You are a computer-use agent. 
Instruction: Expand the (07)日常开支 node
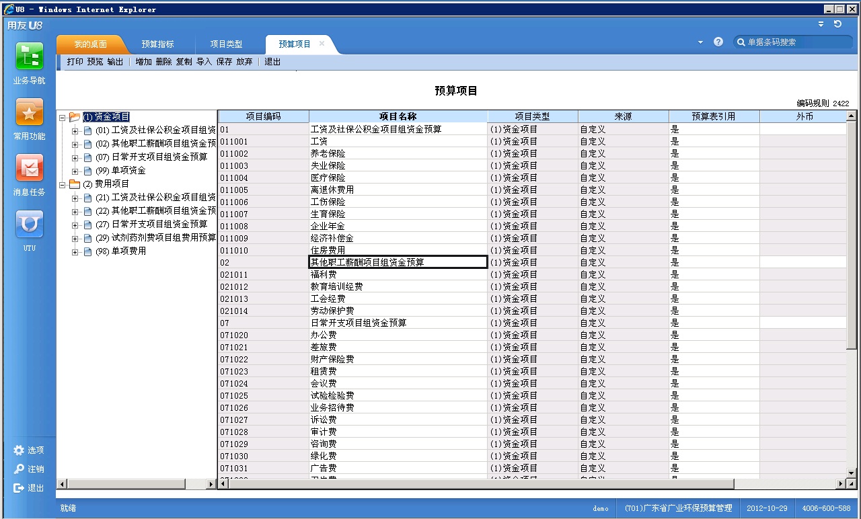click(x=75, y=158)
